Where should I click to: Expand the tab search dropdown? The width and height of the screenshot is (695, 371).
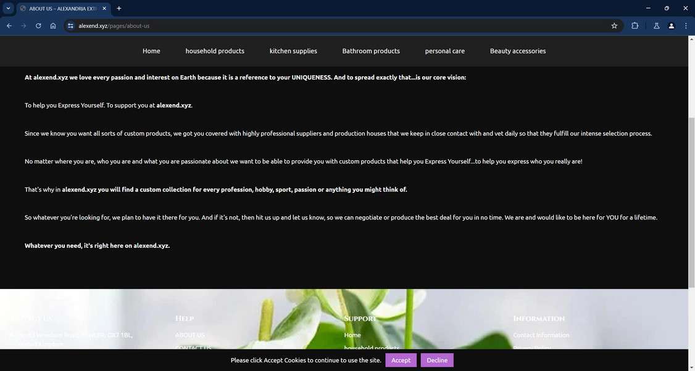[8, 9]
